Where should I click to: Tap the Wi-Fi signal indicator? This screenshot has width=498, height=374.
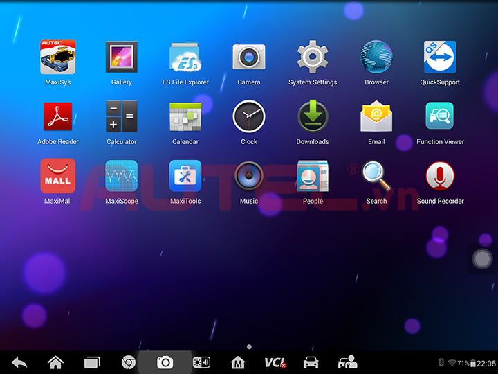[x=452, y=363]
